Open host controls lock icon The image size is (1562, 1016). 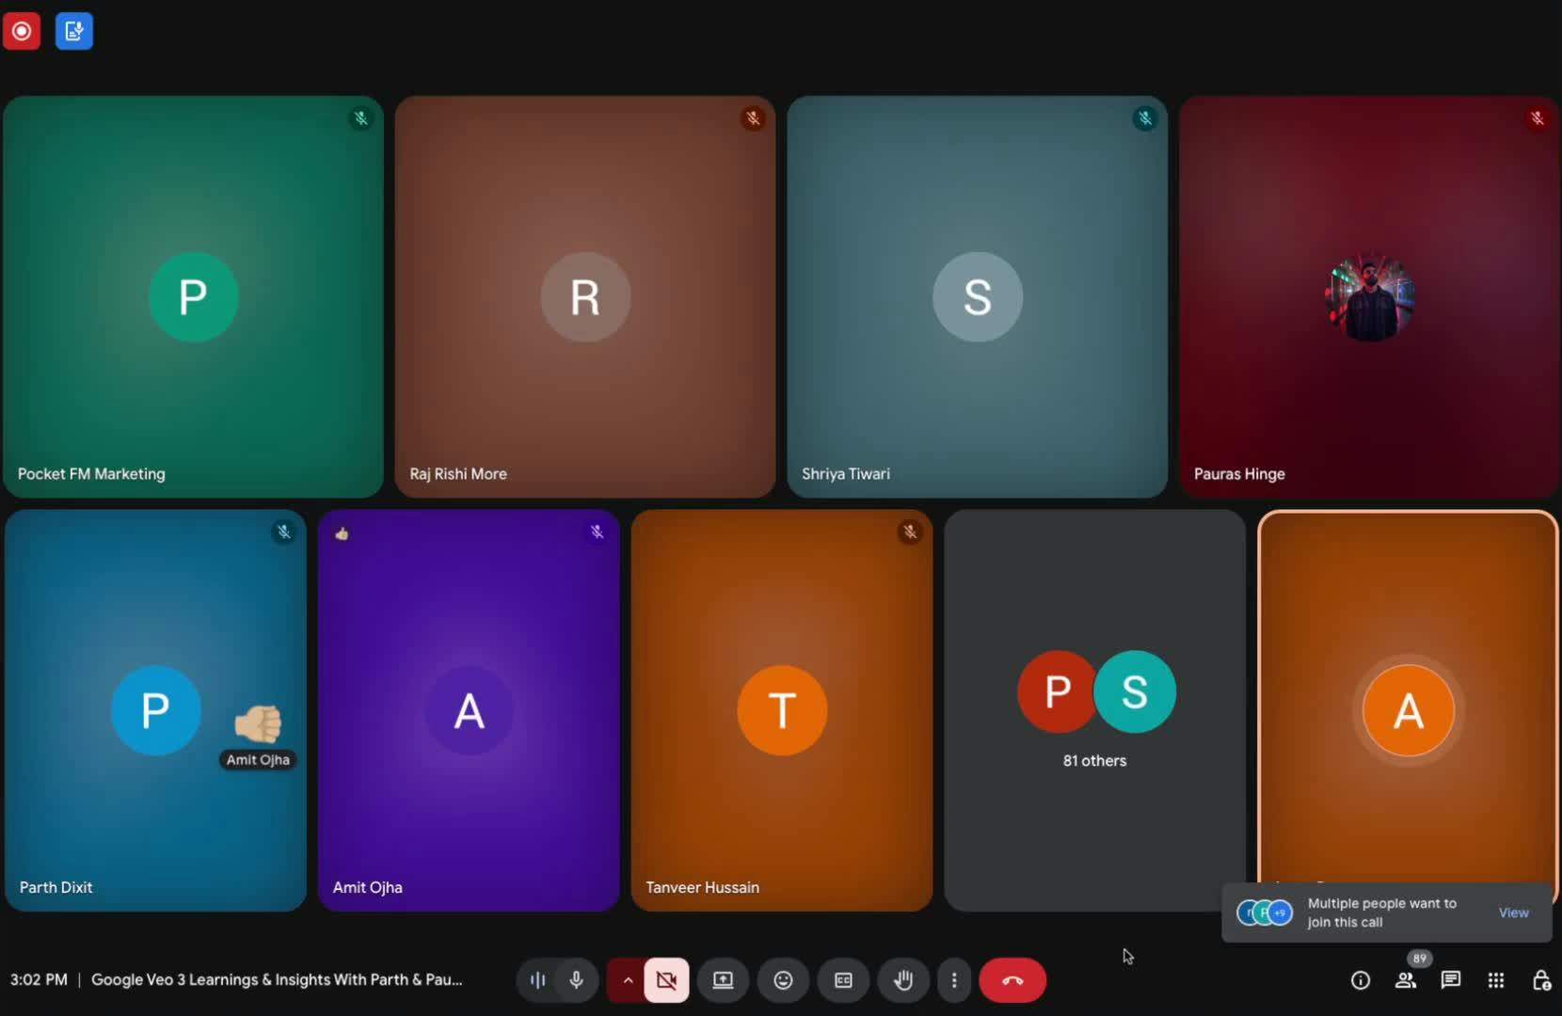[1541, 980]
